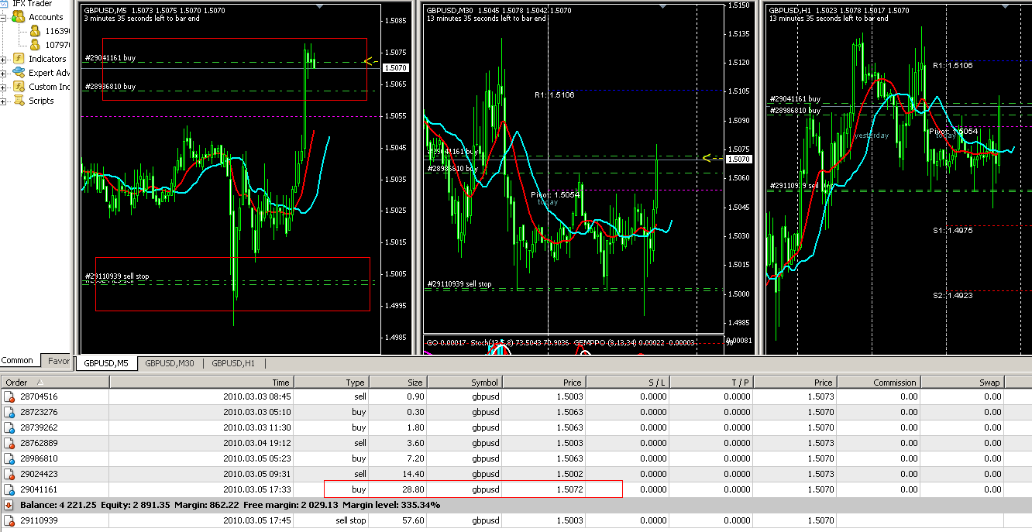Click pending order 29110939 icon
The image size is (1032, 532).
[9, 520]
